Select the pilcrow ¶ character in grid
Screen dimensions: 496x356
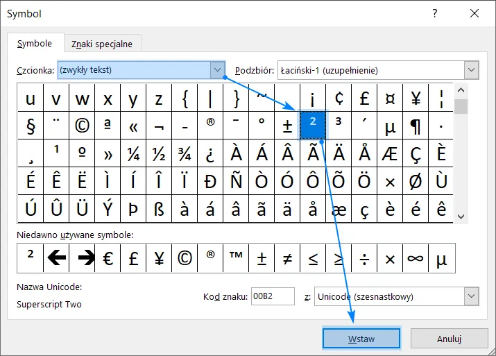pos(416,126)
